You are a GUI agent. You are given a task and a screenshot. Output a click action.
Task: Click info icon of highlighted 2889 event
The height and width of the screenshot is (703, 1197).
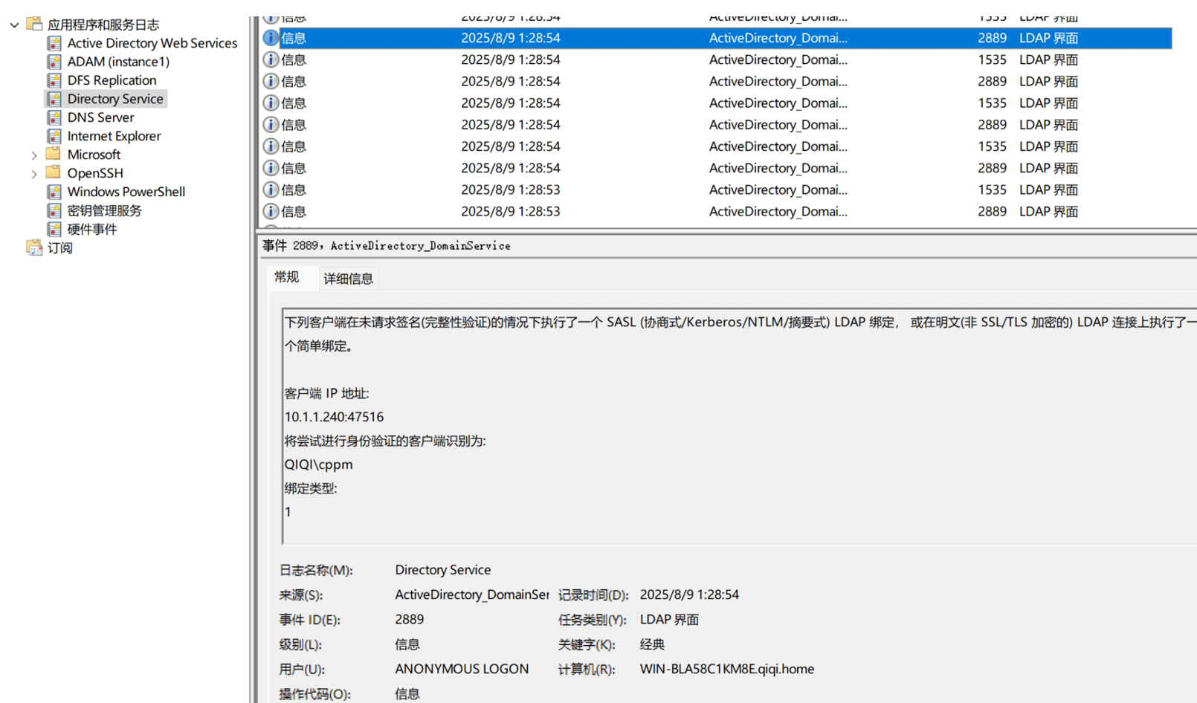point(271,38)
